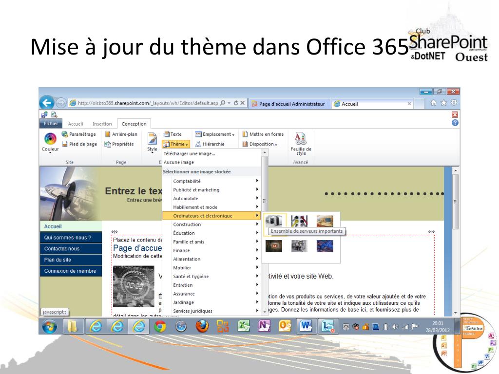
Task: Expand Automobile image category
Action: pyautogui.click(x=211, y=199)
